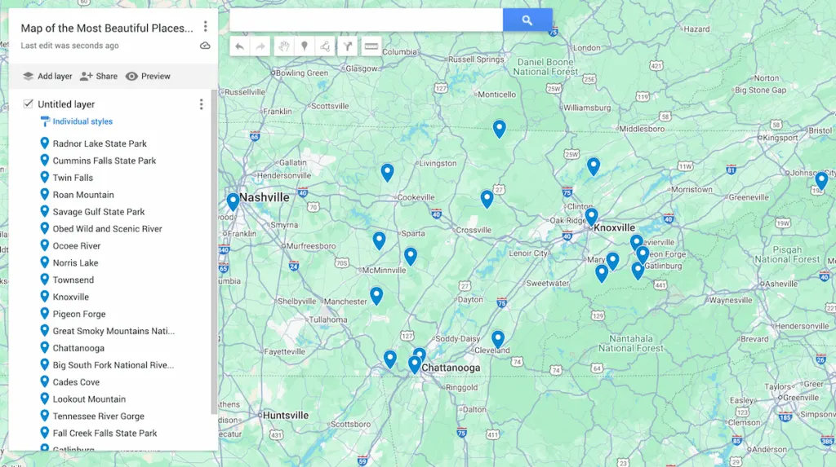Viewport: 836px width, 467px height.
Task: Click the Huntsville city label on map
Action: click(x=285, y=416)
